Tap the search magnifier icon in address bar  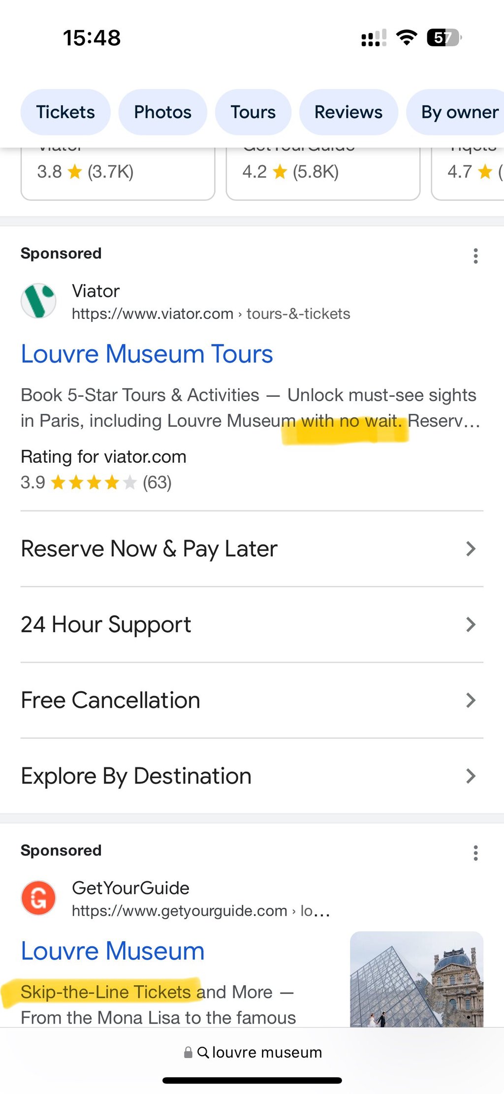click(x=203, y=1052)
